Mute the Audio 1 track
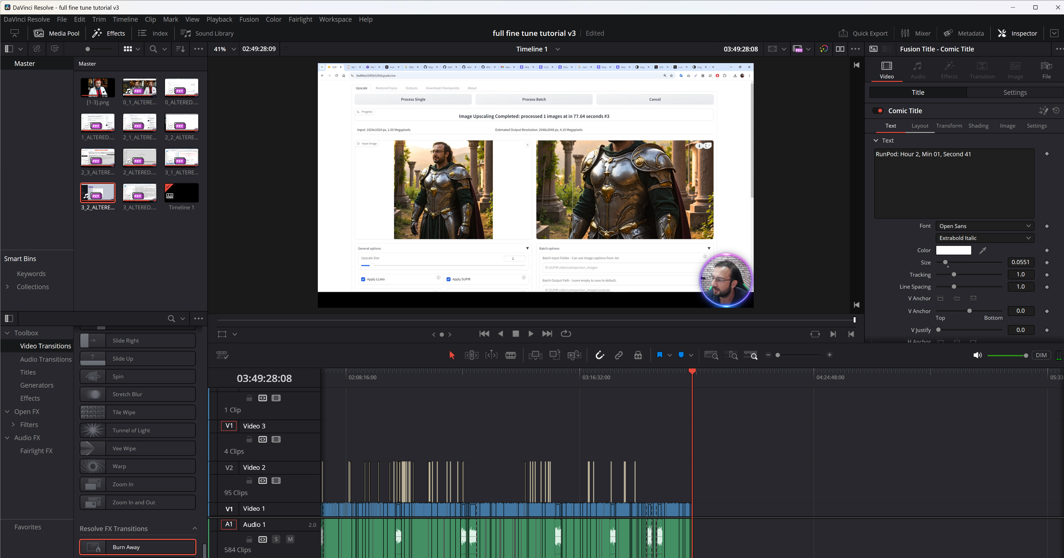Screen dimensions: 1064x558 [x=290, y=539]
